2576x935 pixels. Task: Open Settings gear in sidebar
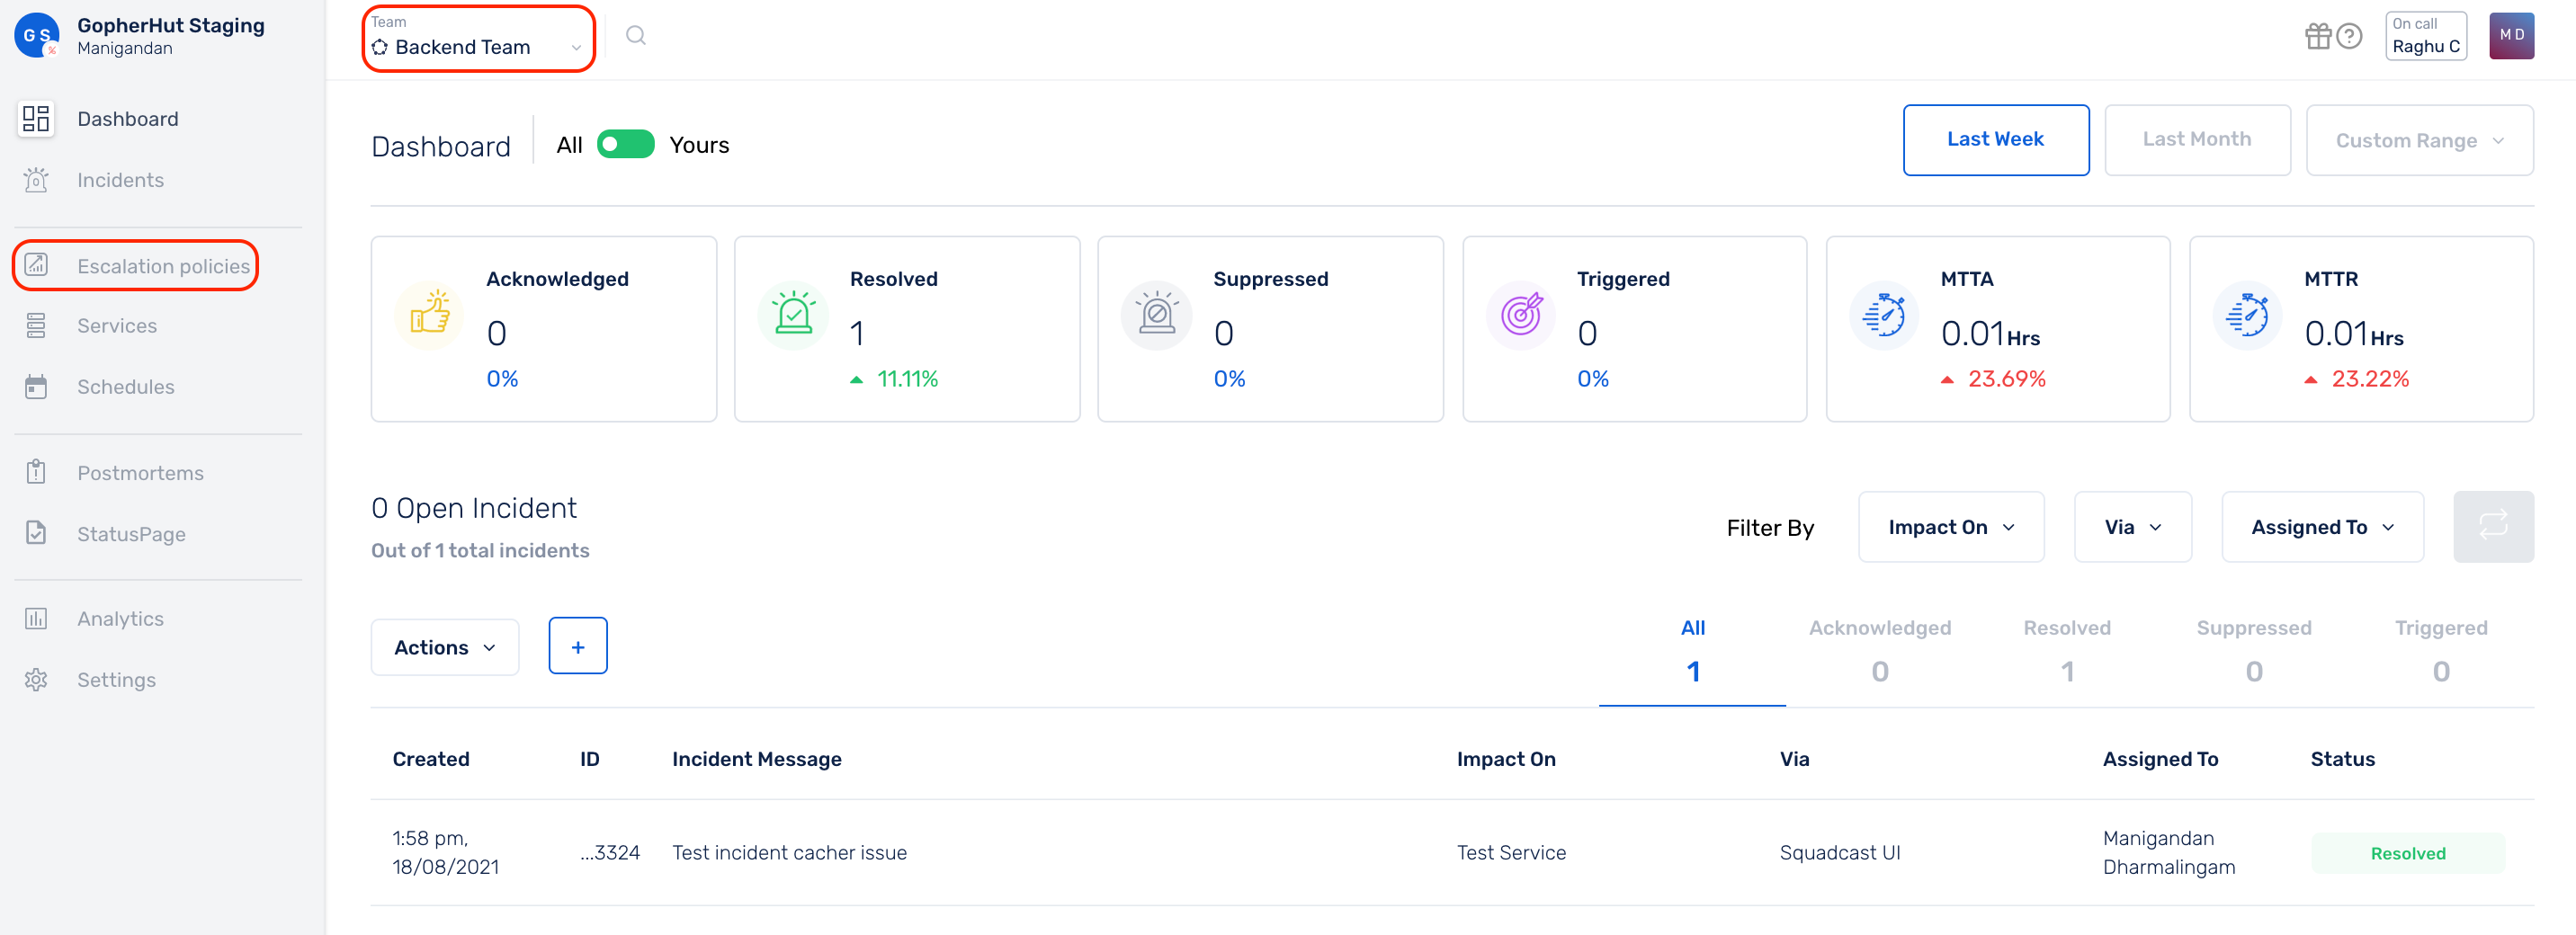point(36,680)
